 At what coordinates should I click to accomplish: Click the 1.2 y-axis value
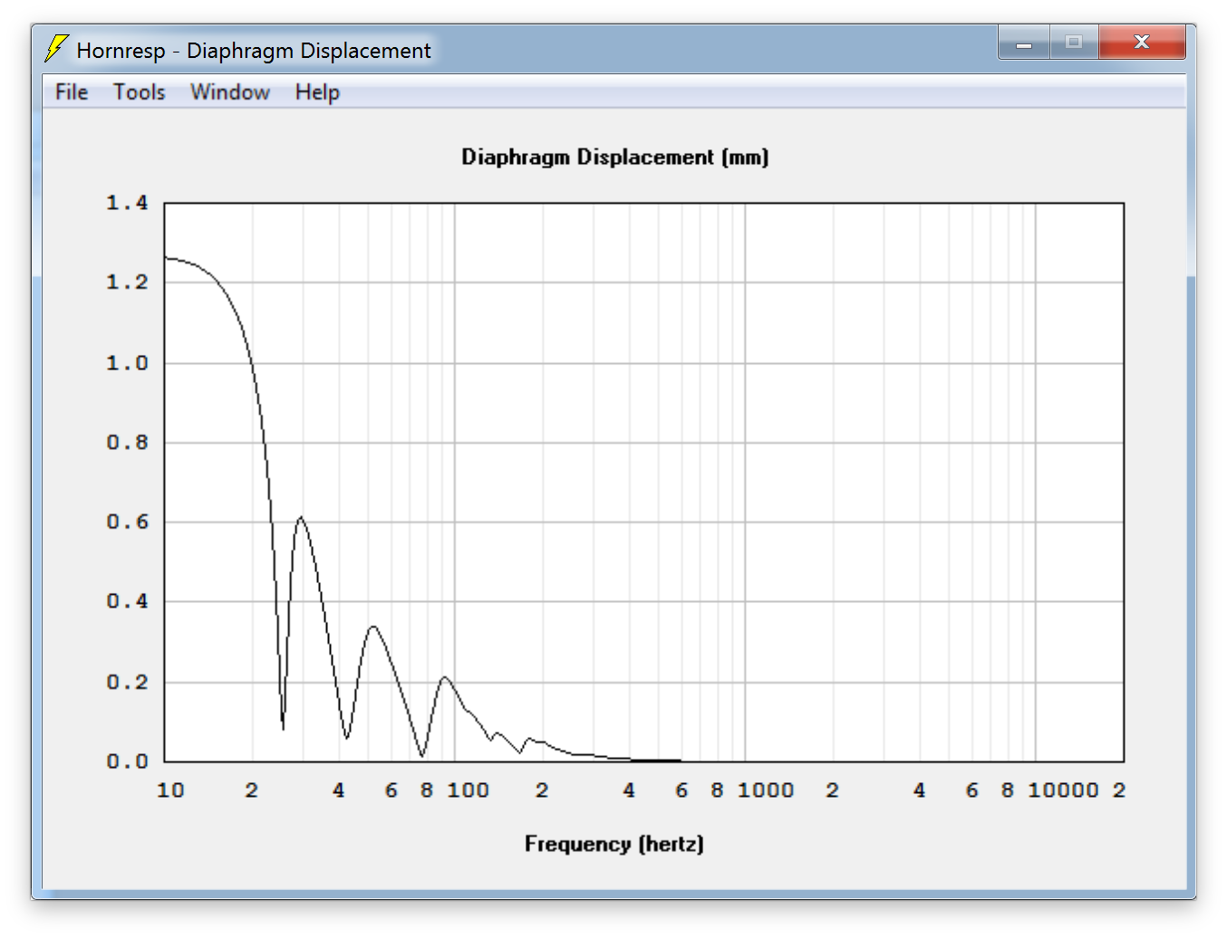click(127, 282)
